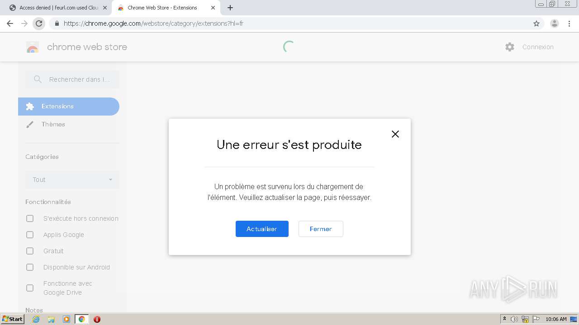Click the taskbar clock showing 10:06 AM

point(556,319)
